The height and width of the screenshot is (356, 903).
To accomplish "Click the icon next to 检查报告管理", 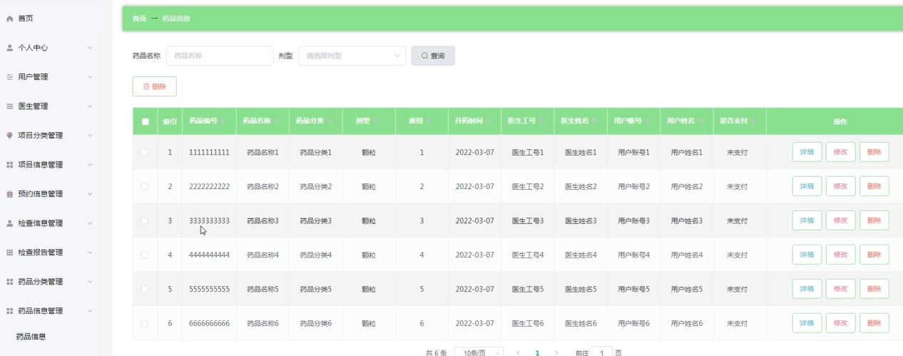I will (9, 253).
